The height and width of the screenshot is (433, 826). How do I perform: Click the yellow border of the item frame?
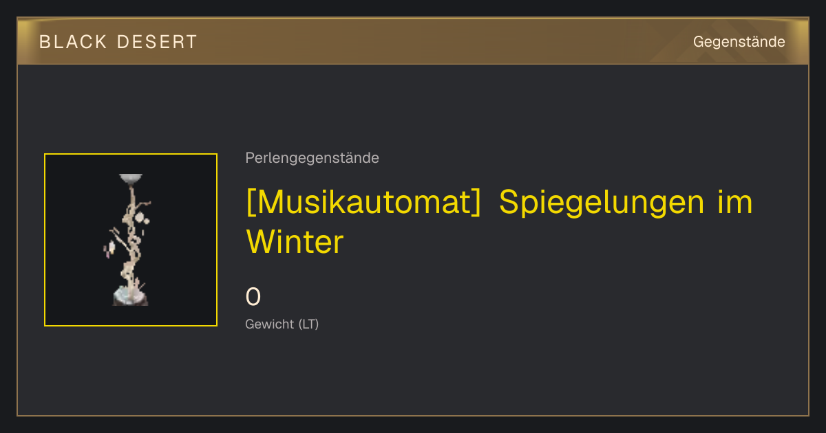(45, 240)
